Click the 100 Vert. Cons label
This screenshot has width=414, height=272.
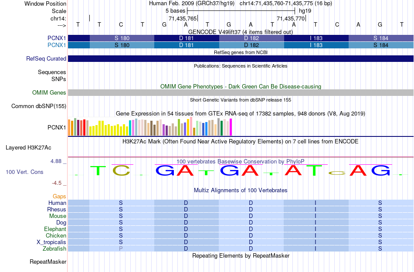[x=24, y=172]
